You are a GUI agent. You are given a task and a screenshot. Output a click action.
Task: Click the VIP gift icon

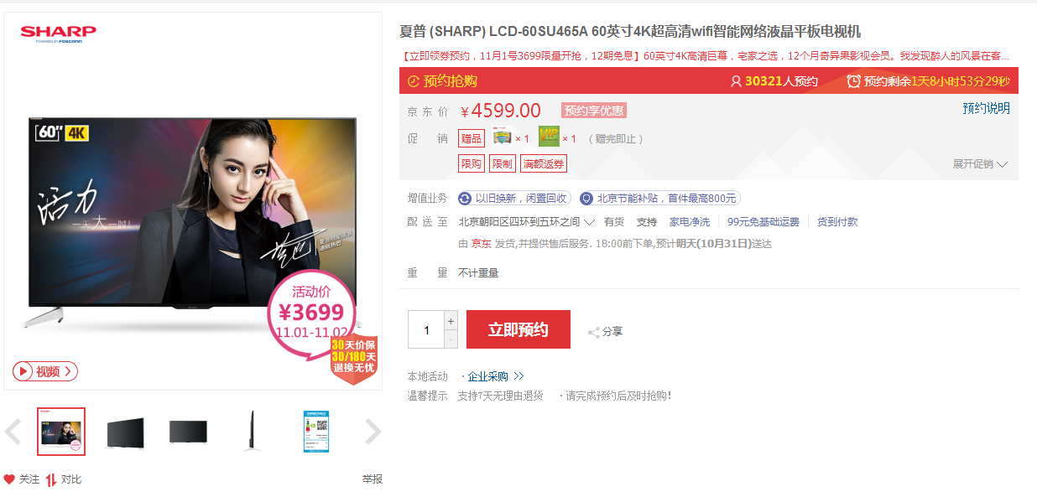pos(549,137)
